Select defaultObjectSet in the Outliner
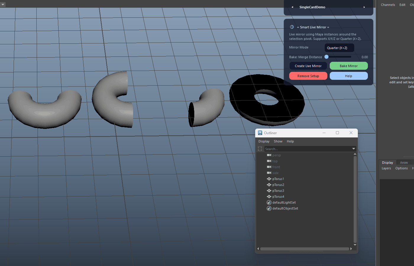This screenshot has width=414, height=266. pyautogui.click(x=285, y=208)
